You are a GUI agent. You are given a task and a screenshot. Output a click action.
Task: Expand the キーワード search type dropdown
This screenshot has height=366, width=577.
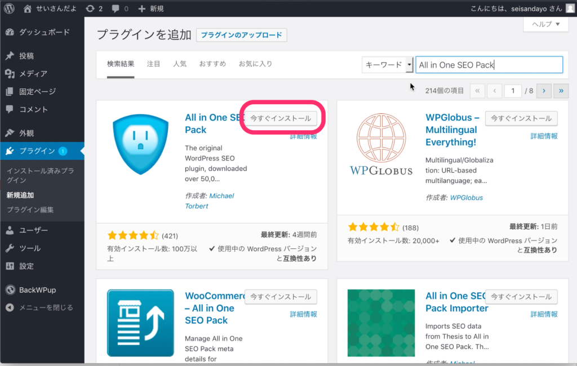pos(388,65)
